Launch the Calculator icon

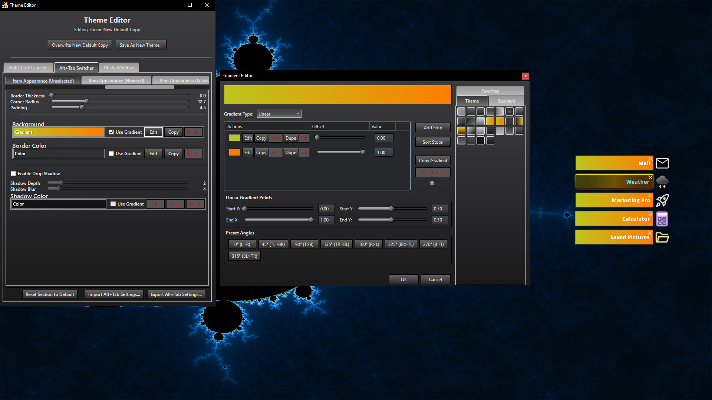click(662, 219)
